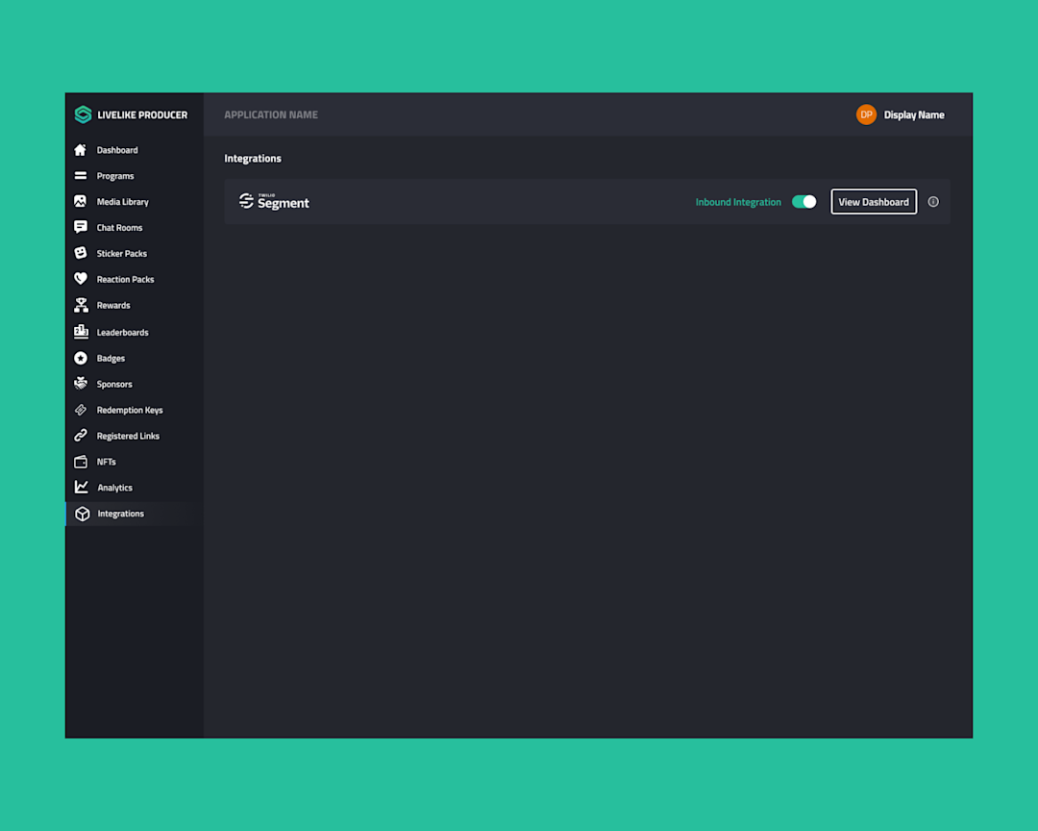Disable the Inbound Integration toggle
Viewport: 1038px width, 831px height.
click(x=803, y=201)
